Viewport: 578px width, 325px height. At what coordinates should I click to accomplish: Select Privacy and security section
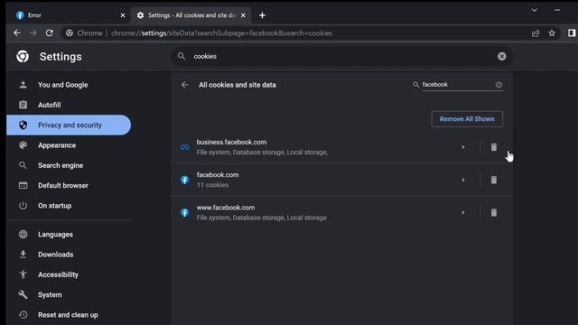point(69,125)
